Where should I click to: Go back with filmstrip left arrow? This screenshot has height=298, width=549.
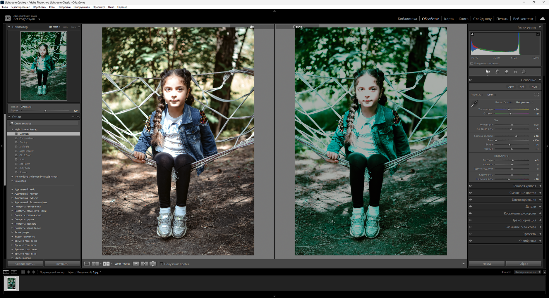pyautogui.click(x=28, y=272)
